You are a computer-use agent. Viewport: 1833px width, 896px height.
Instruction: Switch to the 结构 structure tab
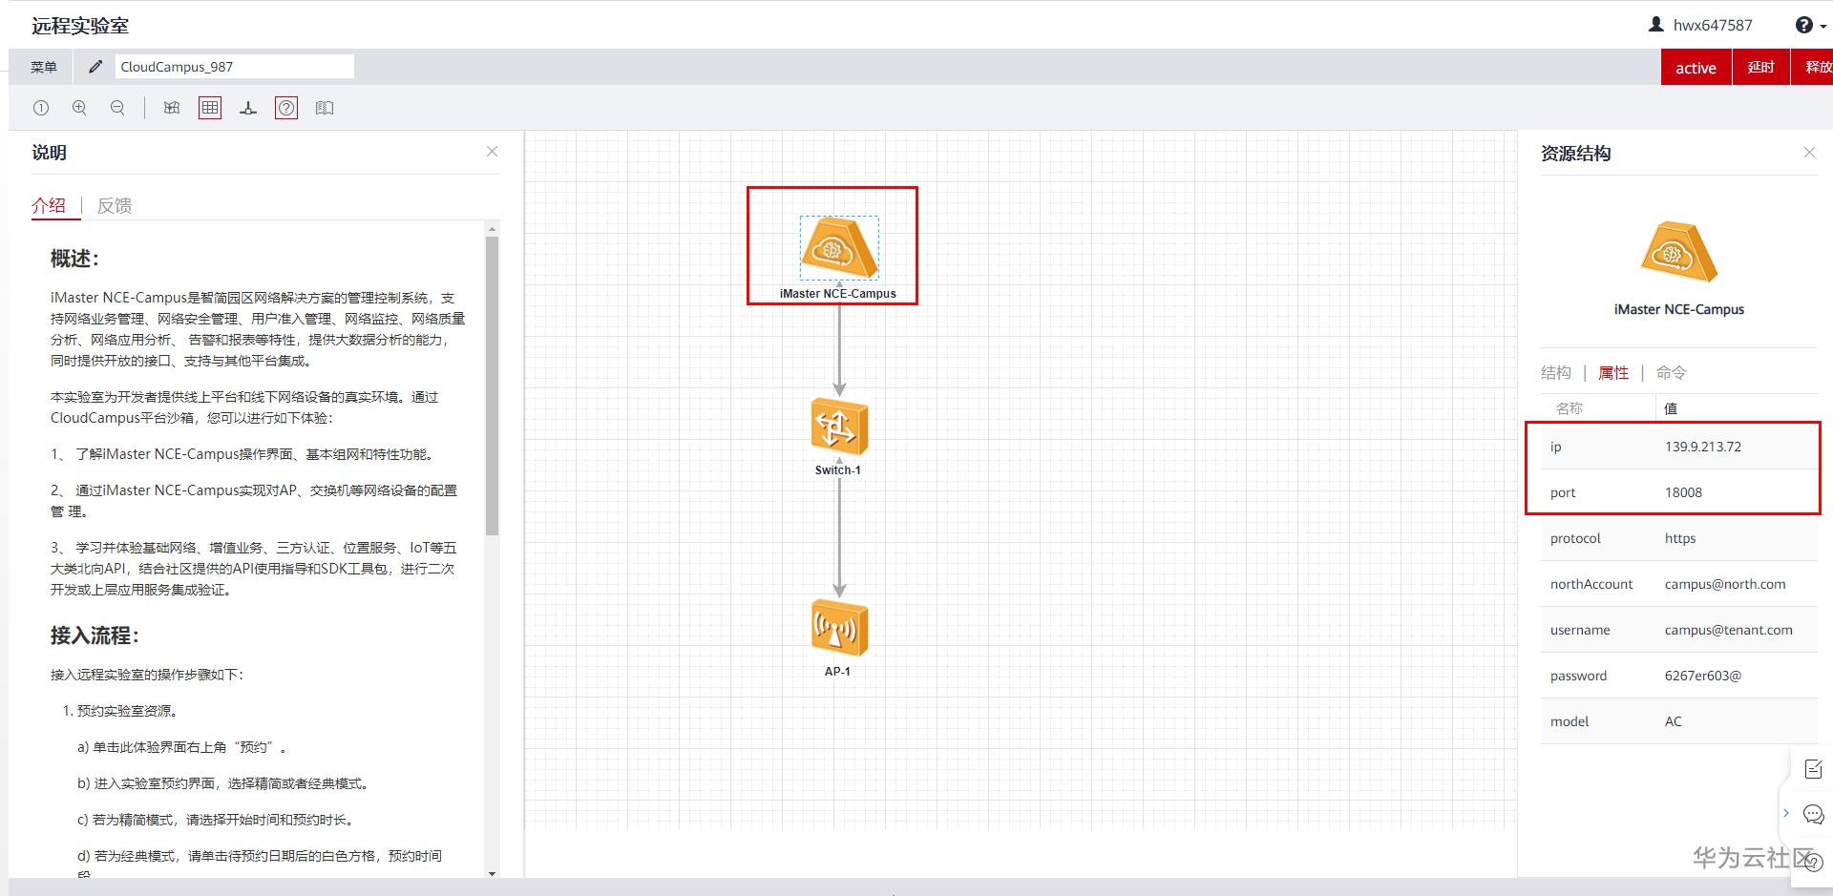point(1556,372)
